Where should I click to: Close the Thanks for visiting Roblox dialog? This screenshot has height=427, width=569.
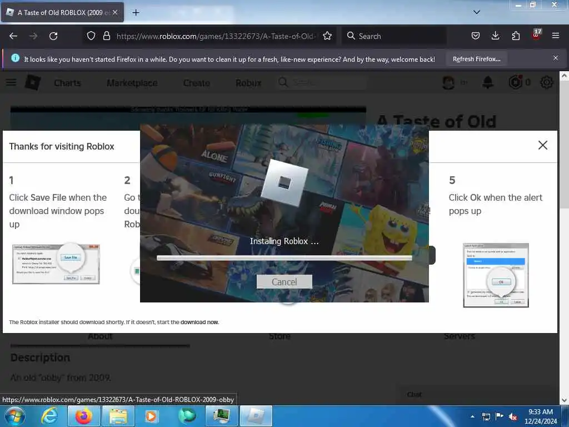(x=542, y=145)
